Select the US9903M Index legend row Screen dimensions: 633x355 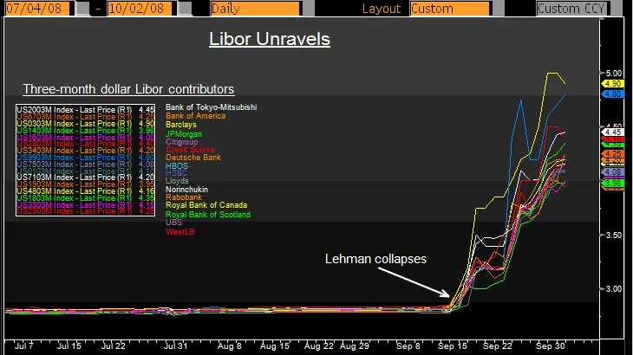(x=85, y=157)
